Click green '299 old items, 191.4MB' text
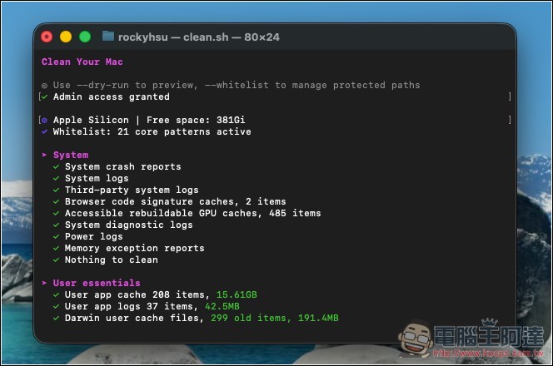The height and width of the screenshot is (366, 553). (274, 318)
